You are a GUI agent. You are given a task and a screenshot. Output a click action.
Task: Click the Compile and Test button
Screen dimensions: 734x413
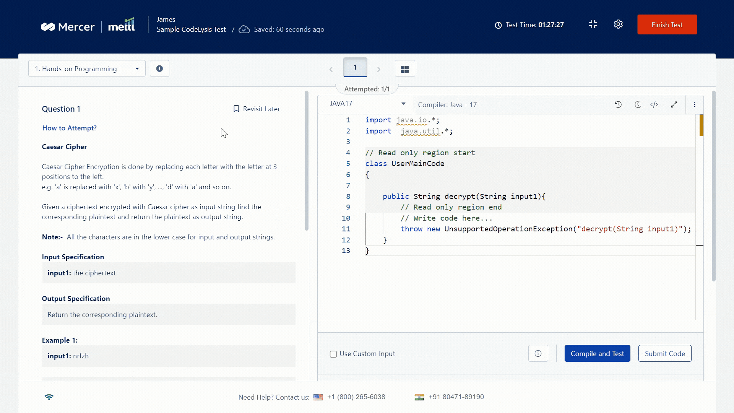[598, 354]
